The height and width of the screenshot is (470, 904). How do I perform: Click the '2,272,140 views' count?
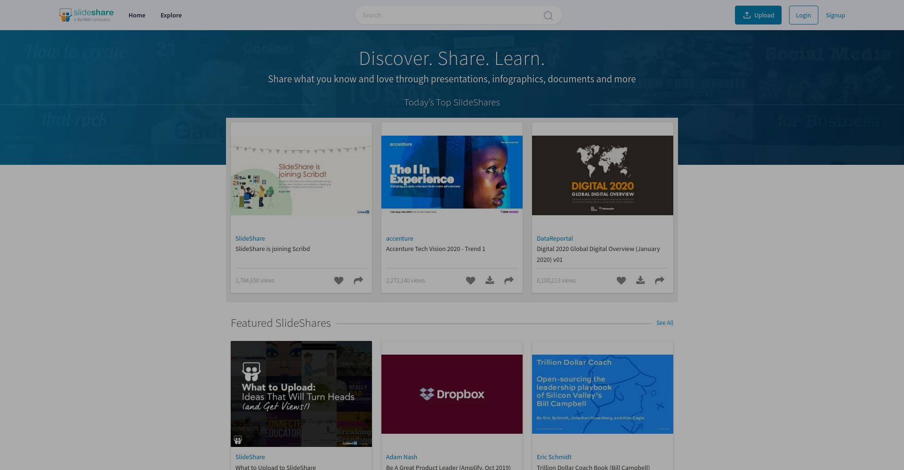click(x=405, y=280)
